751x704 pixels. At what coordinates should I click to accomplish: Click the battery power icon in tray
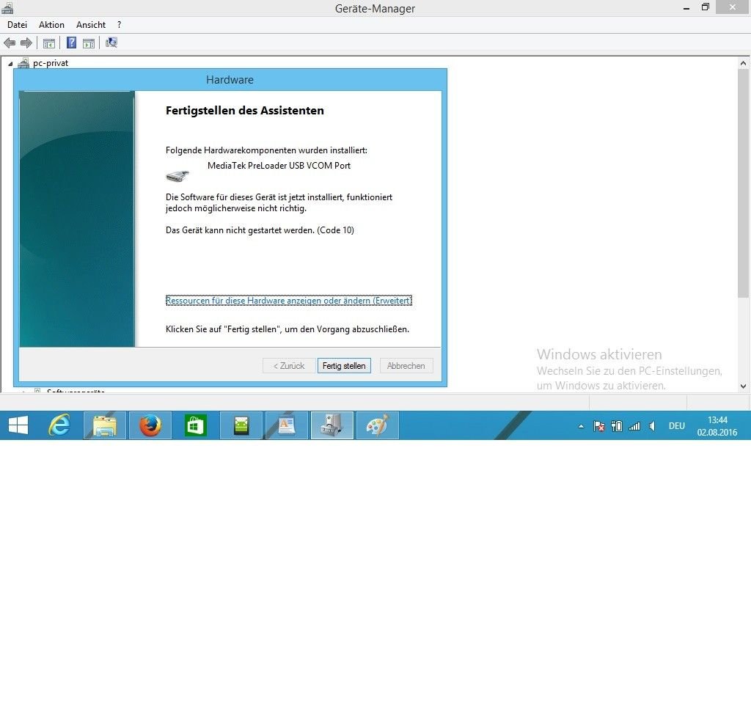point(617,426)
